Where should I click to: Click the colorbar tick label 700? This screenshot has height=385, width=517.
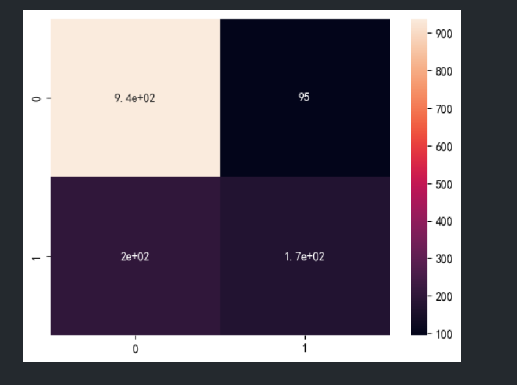click(x=444, y=109)
